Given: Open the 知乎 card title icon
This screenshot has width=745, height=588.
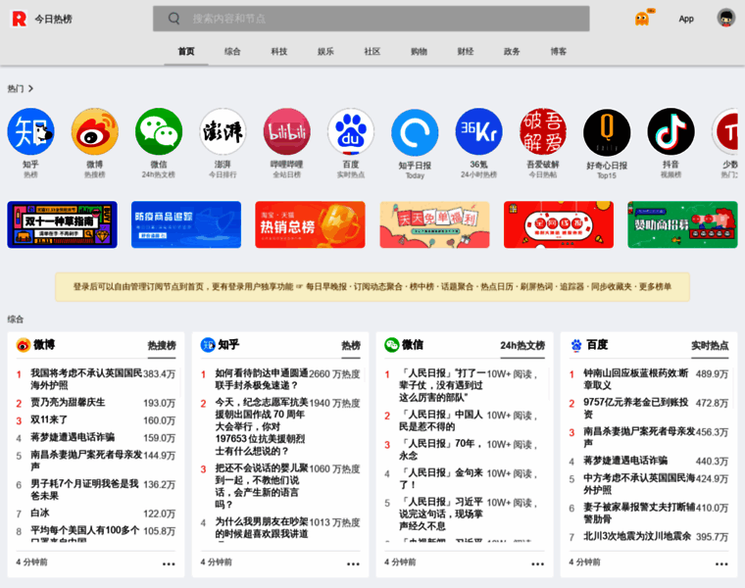Looking at the screenshot, I should (x=208, y=345).
